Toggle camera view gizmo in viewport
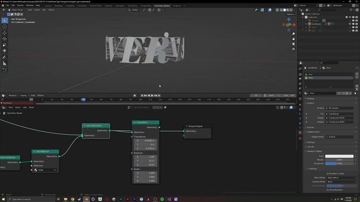 click(x=294, y=44)
